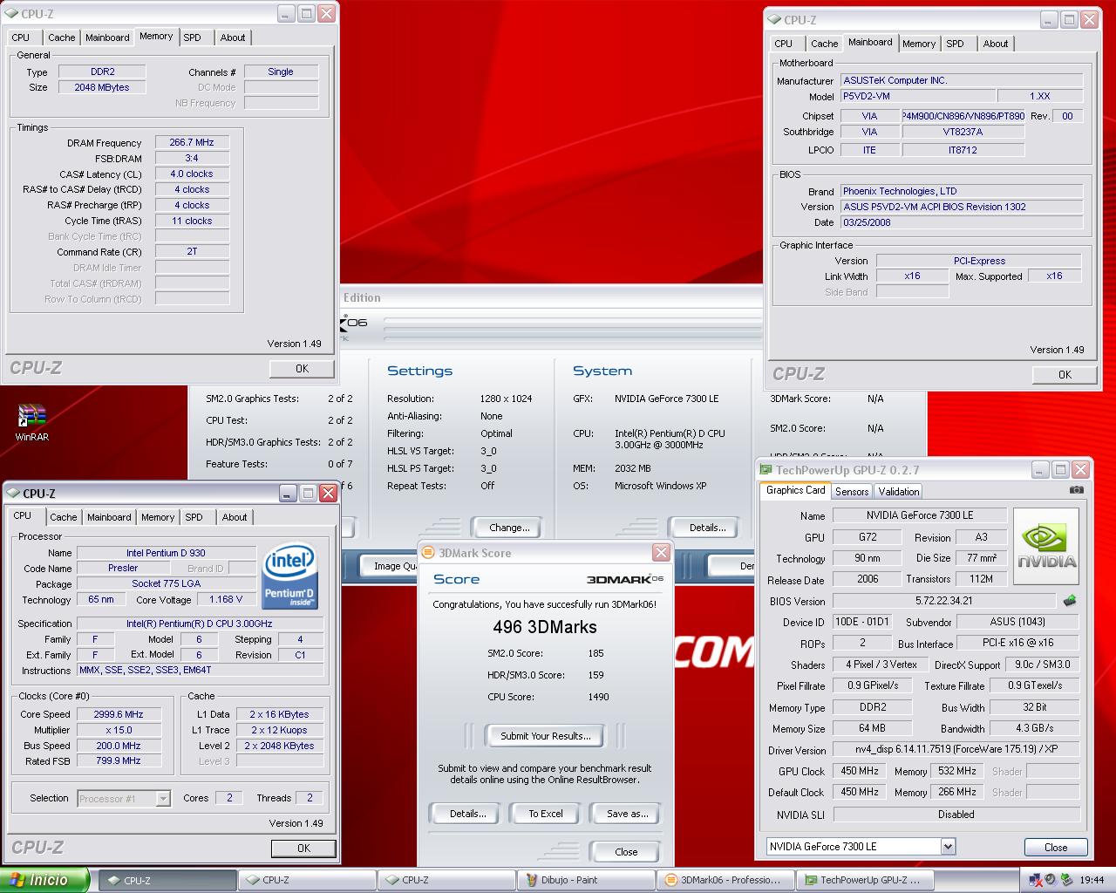
Task: Click the DRAM Frequency value 266.7 MHz
Action: [x=192, y=142]
